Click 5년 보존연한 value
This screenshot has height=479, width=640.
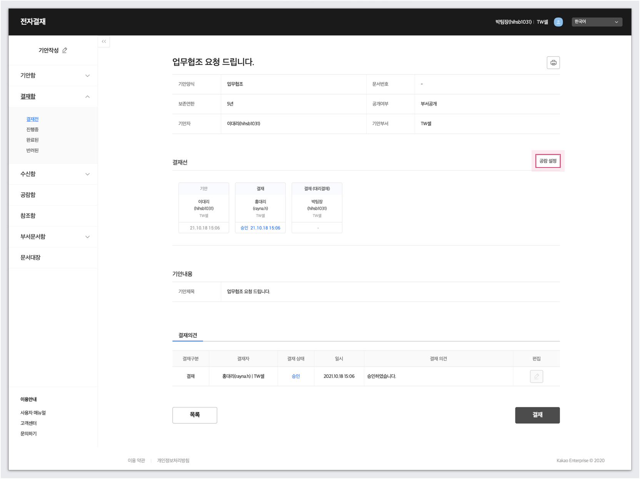tap(230, 104)
